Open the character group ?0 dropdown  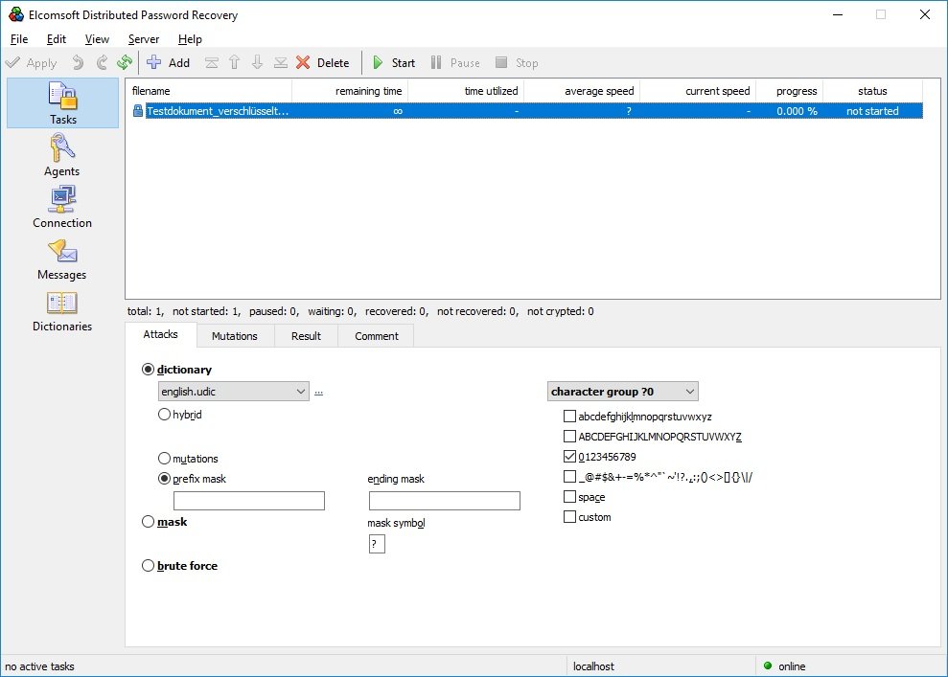click(623, 392)
